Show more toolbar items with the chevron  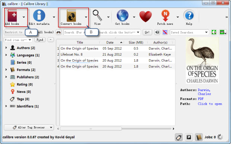click(227, 17)
